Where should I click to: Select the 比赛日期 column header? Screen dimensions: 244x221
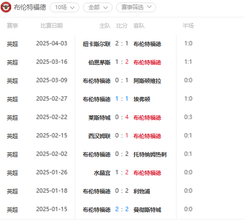click(52, 26)
